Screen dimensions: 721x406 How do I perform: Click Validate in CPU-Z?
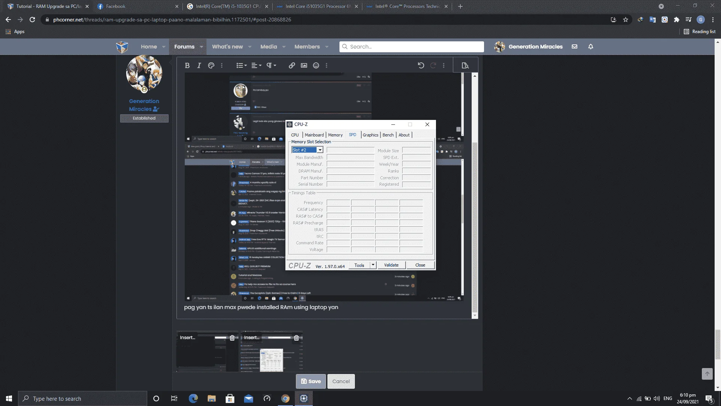click(x=391, y=265)
